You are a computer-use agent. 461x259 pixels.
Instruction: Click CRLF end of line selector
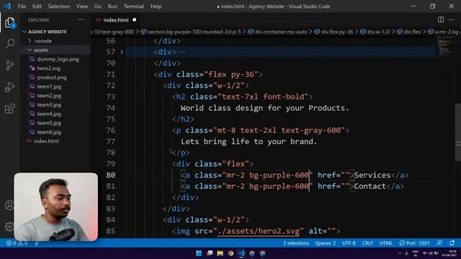point(367,243)
